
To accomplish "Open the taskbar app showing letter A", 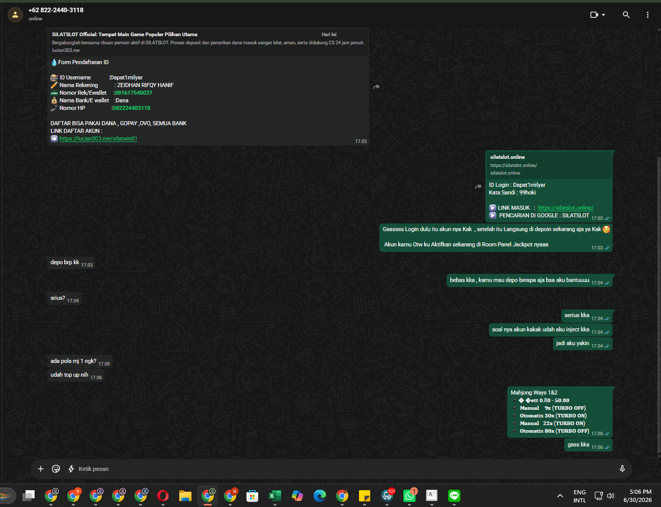I will click(432, 495).
